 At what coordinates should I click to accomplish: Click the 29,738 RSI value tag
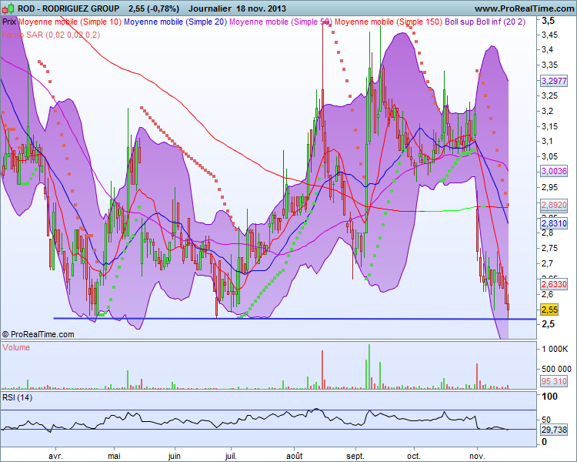554,430
